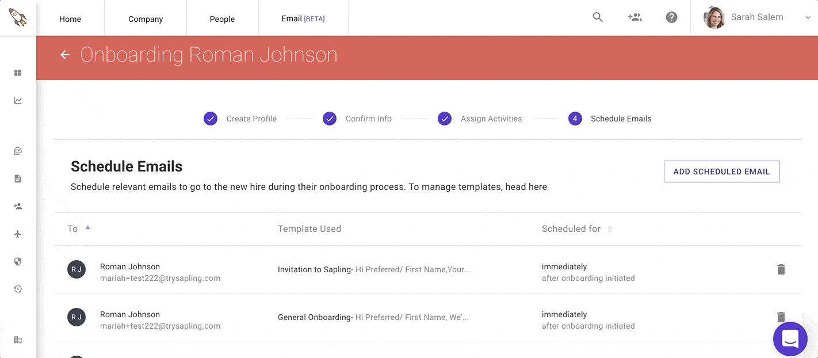Go to the Assign Activities step label
Screen dimensions: 818x358
pyautogui.click(x=491, y=119)
